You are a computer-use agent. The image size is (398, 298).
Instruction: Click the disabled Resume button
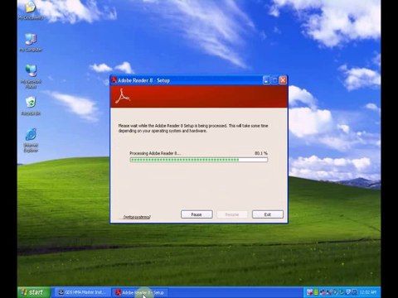(x=232, y=214)
